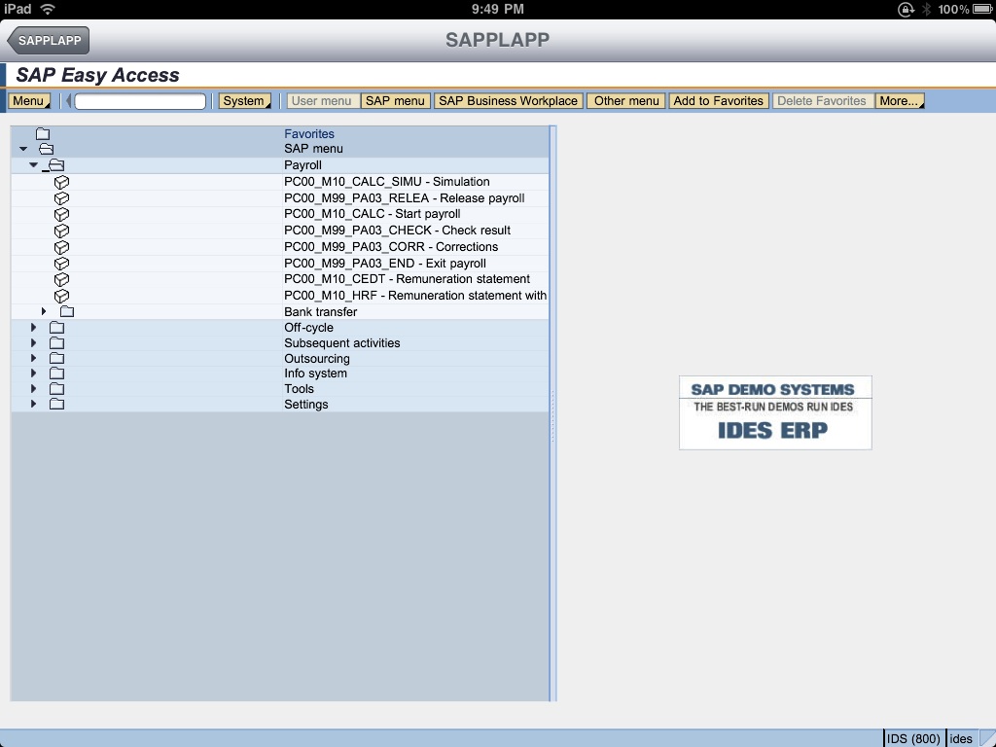Click the Payroll open-folder icon
The image size is (996, 747).
click(x=55, y=165)
